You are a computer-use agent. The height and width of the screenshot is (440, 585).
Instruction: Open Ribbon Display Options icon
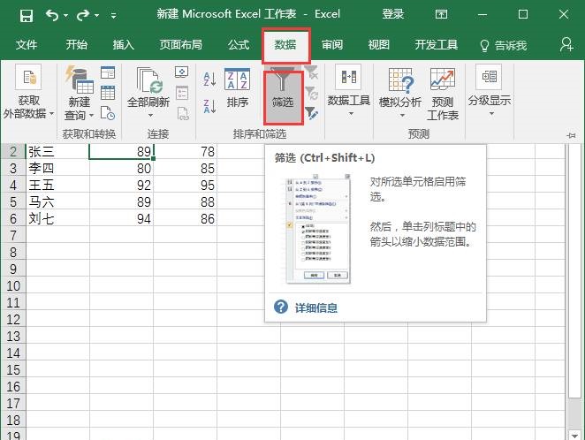(x=441, y=14)
